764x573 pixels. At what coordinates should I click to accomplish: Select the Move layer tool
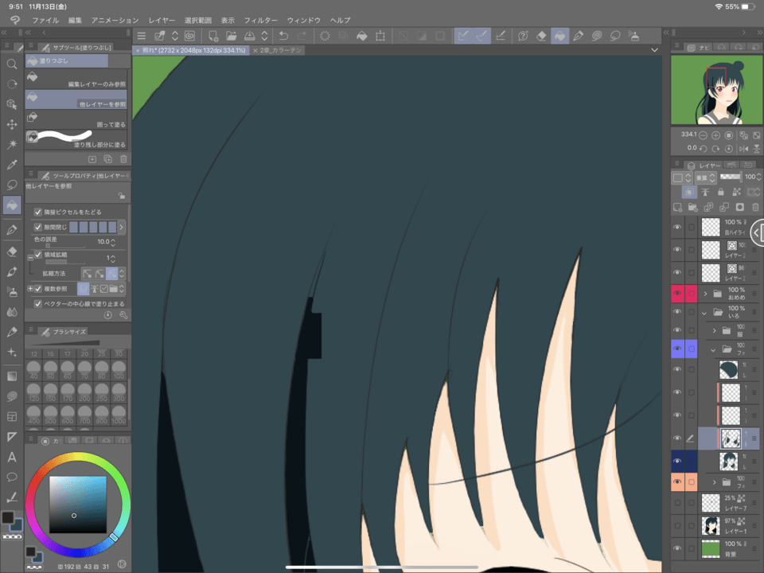pos(12,125)
